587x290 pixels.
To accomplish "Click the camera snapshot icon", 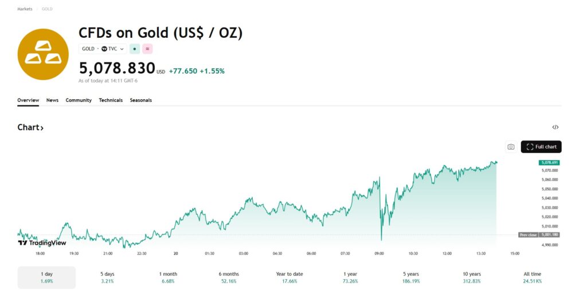I will (x=511, y=147).
